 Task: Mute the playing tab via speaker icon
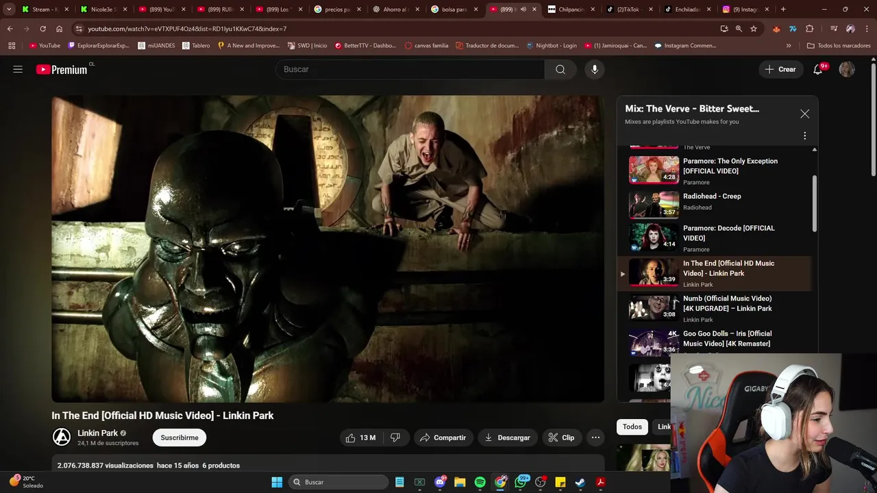[x=523, y=10]
